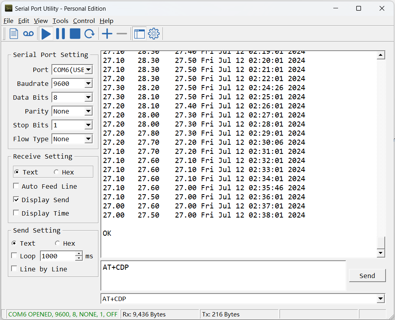The image size is (395, 320).
Task: Open the View menu
Action: [x=41, y=21]
